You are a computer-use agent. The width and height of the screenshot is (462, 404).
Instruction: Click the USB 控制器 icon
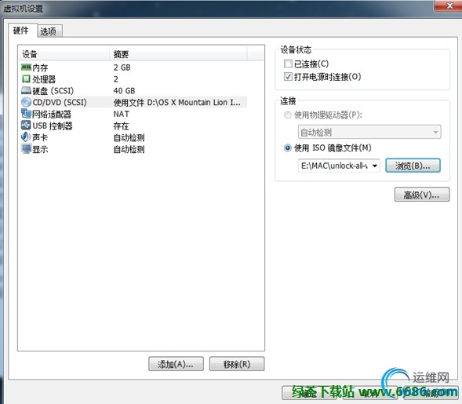[x=26, y=126]
